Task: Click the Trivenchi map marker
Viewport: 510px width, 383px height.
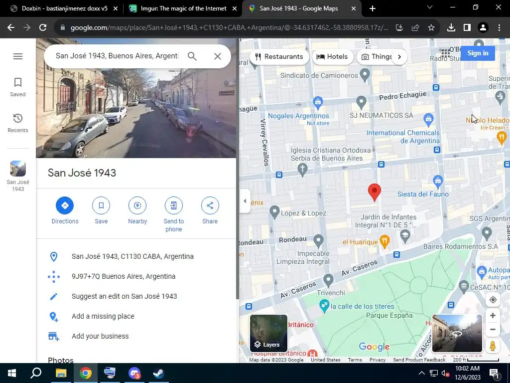Action: coord(328,280)
